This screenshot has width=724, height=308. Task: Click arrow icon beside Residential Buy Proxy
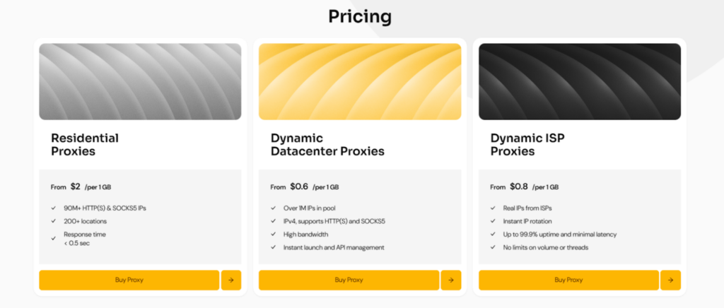(x=231, y=280)
